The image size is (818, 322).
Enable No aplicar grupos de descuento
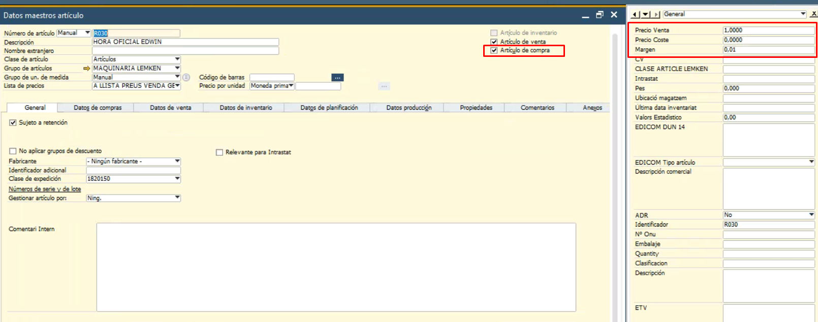tap(13, 151)
